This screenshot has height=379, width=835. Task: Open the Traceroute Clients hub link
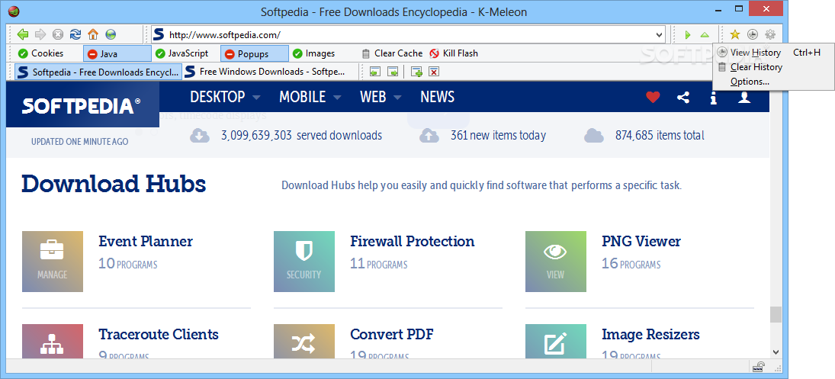click(158, 334)
